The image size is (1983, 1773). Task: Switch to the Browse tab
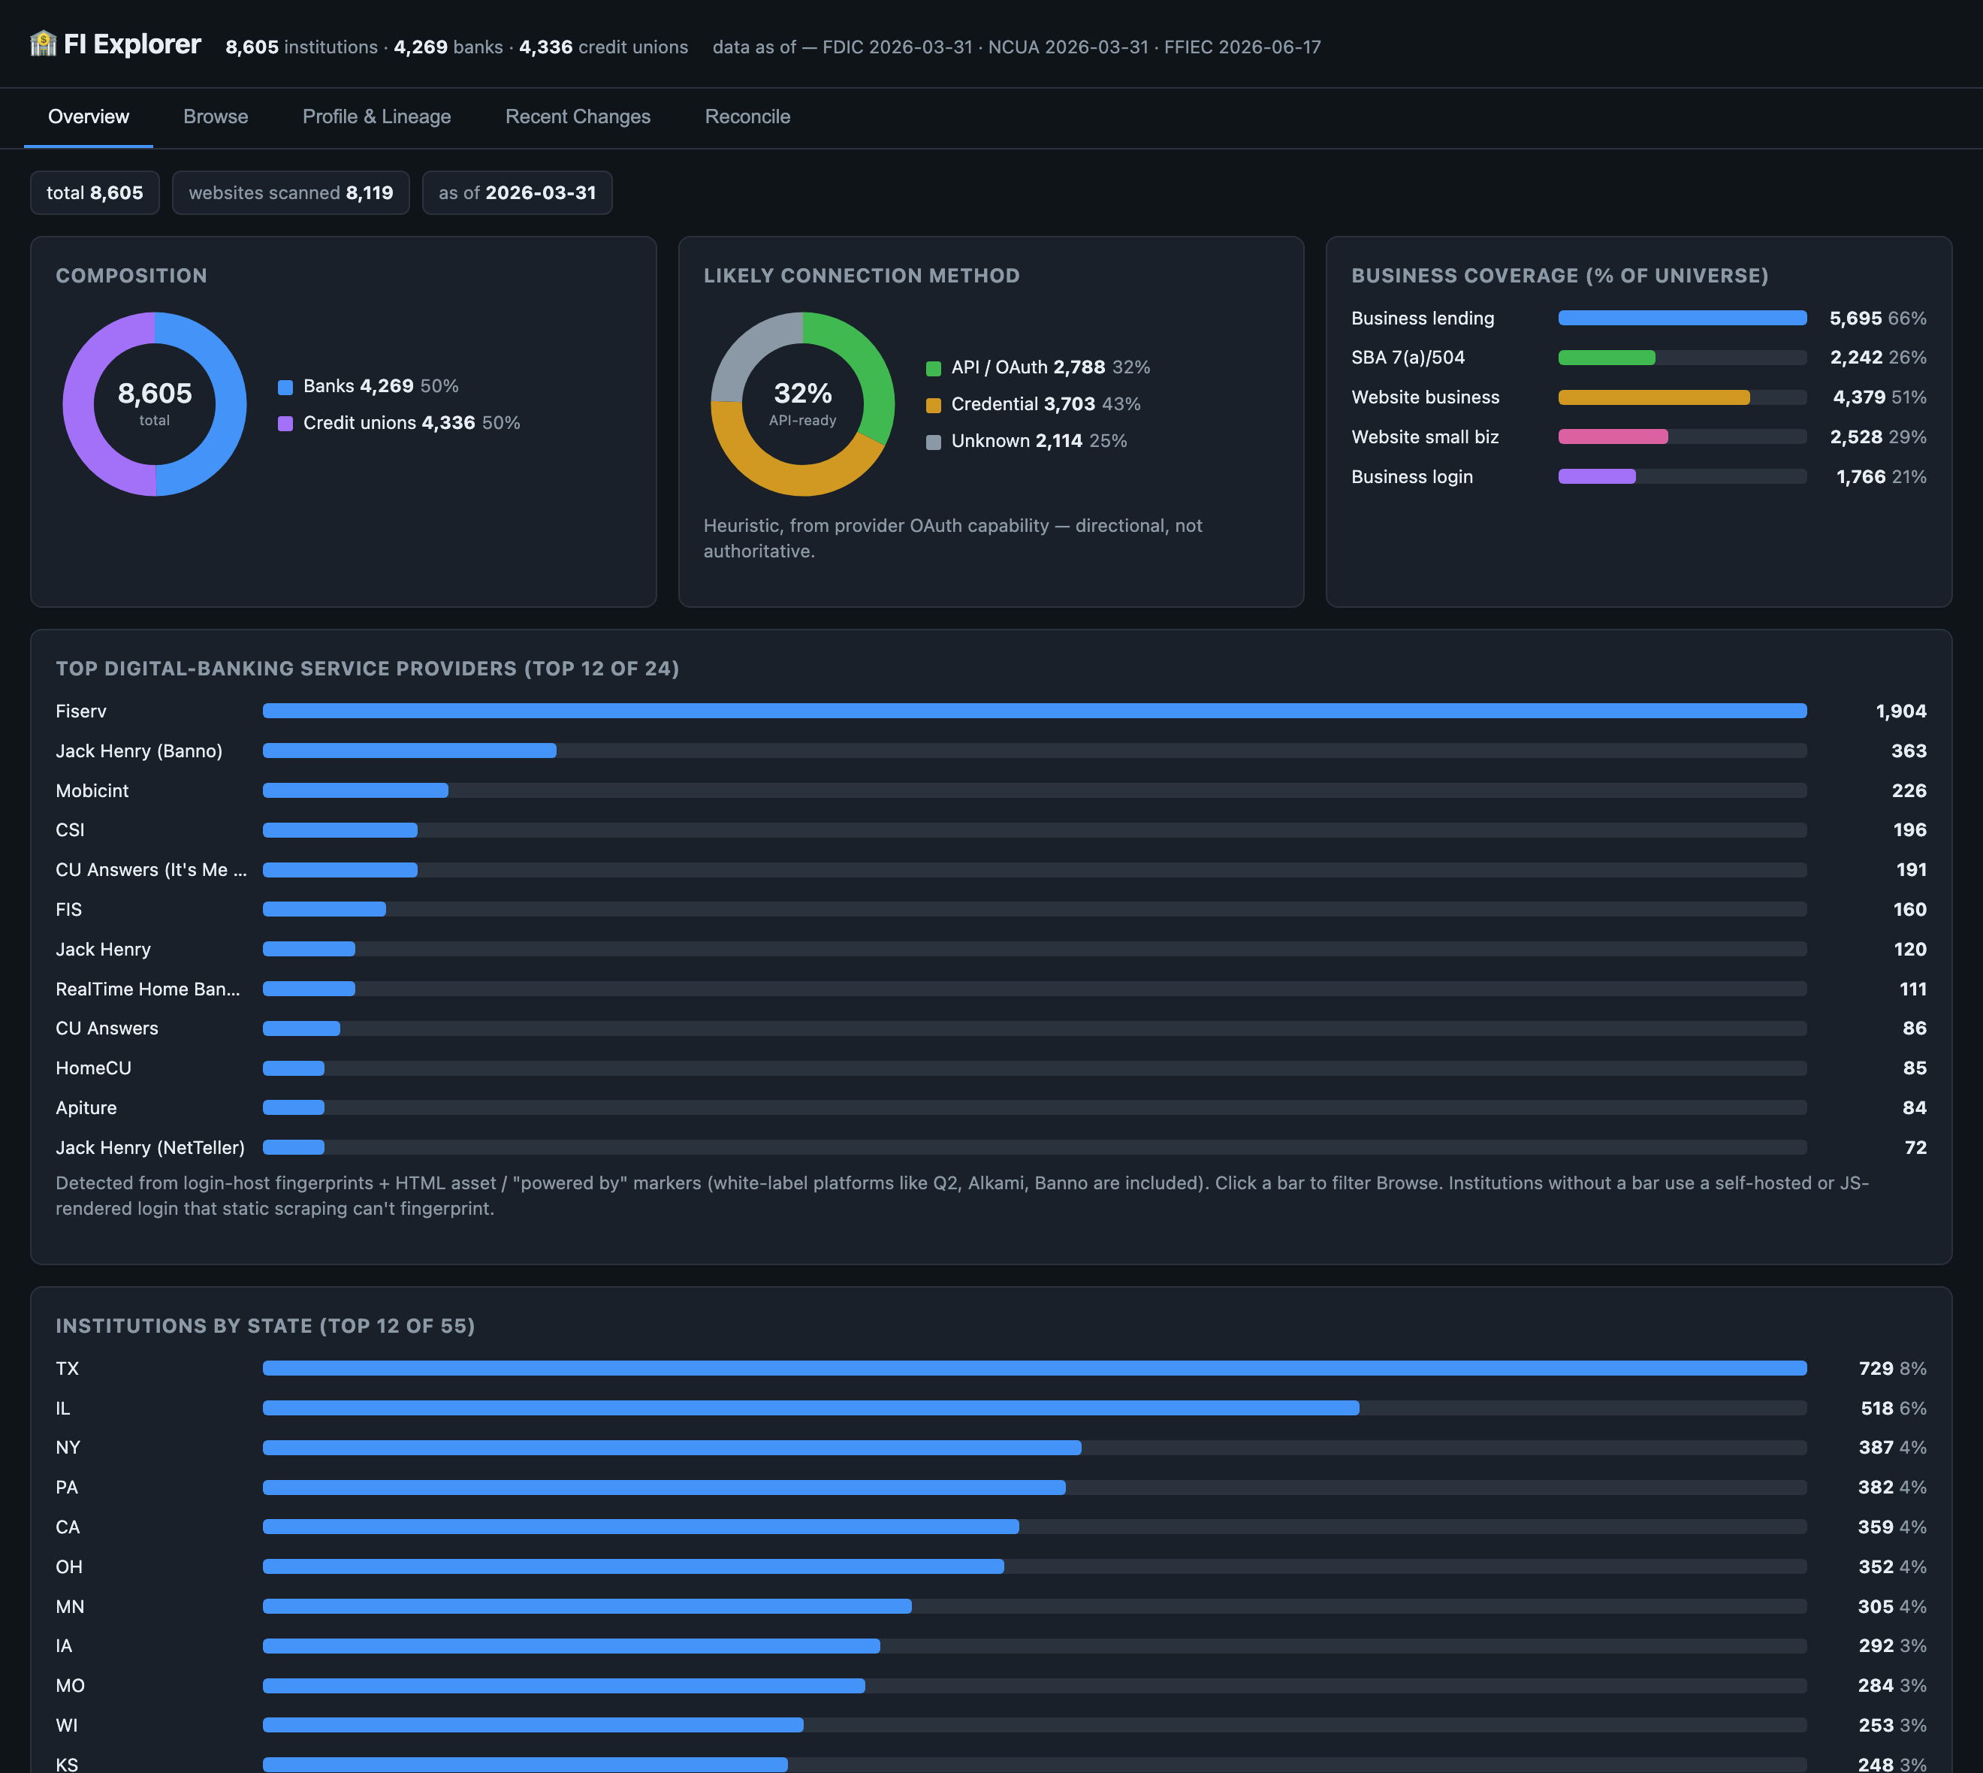click(216, 117)
